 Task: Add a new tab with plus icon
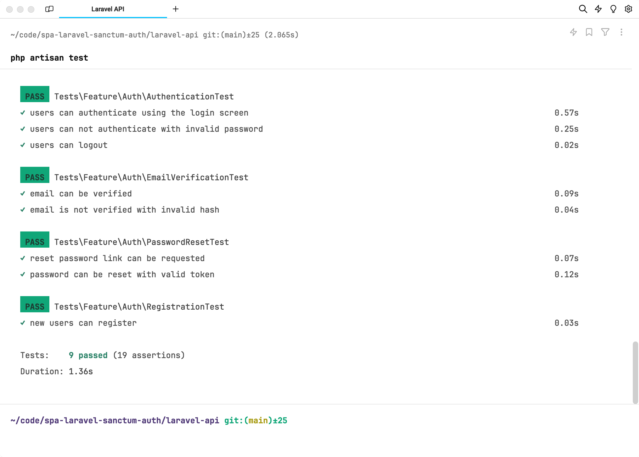(175, 9)
